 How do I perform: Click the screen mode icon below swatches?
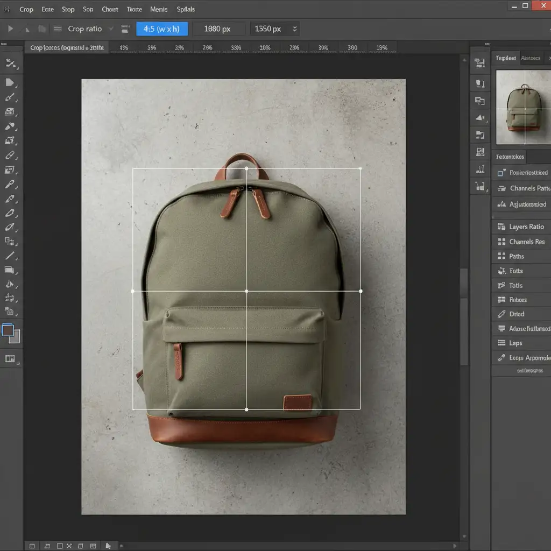point(10,359)
